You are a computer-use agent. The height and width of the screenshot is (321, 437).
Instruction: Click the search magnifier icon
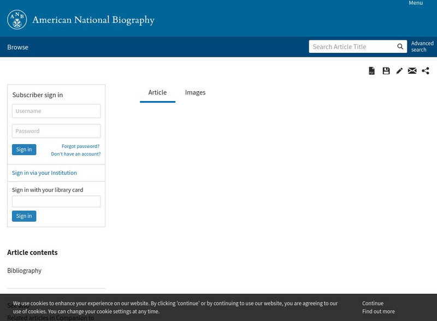pos(400,46)
